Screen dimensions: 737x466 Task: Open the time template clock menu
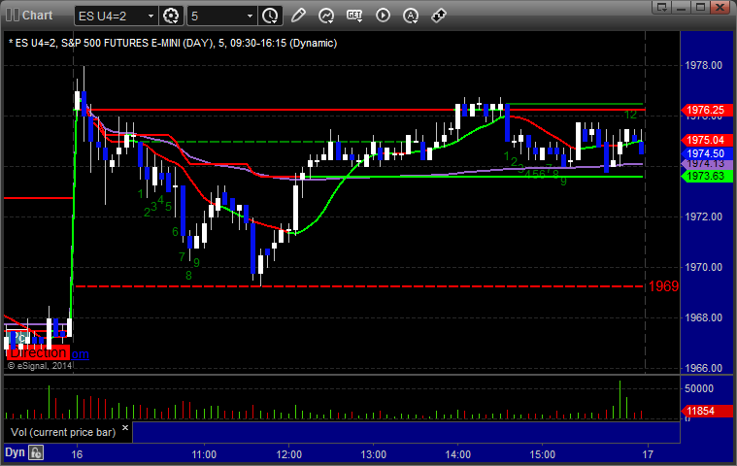click(271, 16)
